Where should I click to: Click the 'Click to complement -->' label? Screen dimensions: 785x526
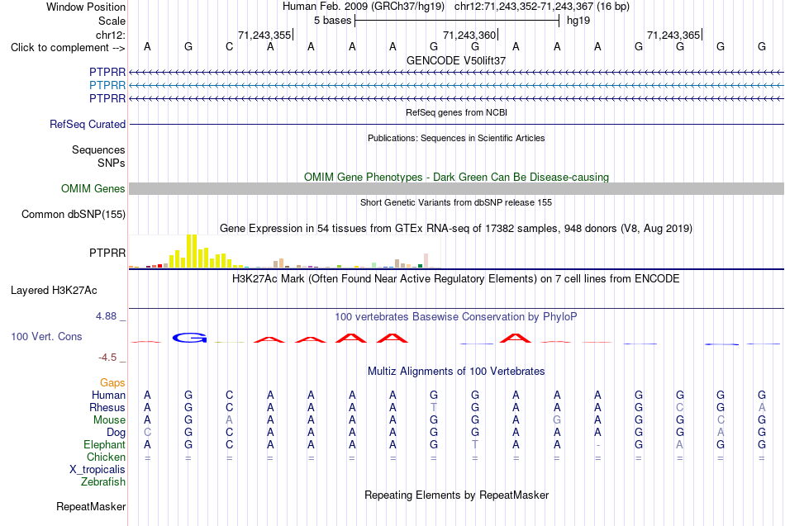point(68,48)
